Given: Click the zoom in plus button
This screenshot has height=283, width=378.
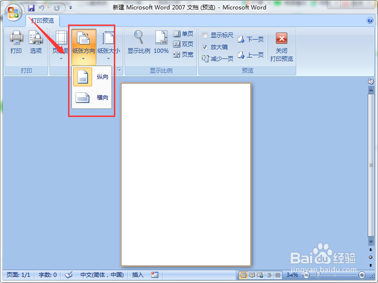Looking at the screenshot, I should tap(361, 275).
